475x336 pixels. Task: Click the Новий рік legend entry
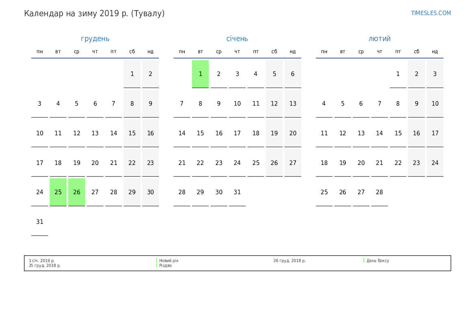coord(169,260)
